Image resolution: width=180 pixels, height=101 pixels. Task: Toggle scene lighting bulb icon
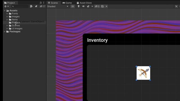click(78, 6)
